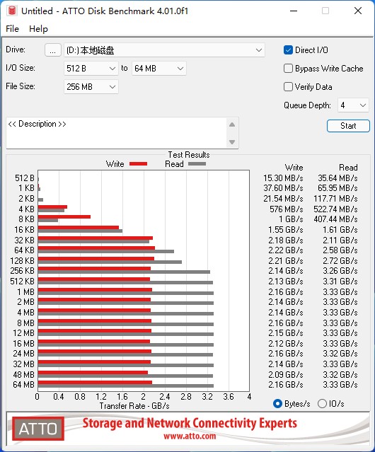Click the 512 B write value 15.30 MB/s
Viewport: 375px width, 452px height.
click(283, 178)
